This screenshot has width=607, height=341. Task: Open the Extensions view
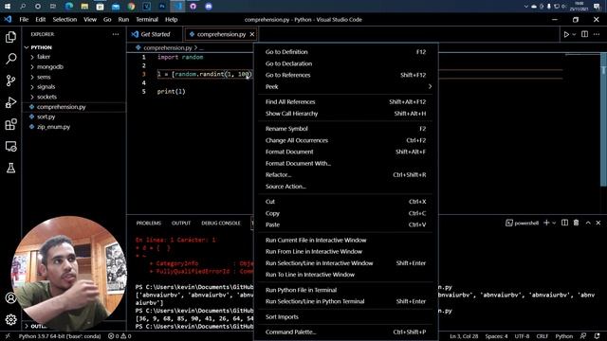point(10,124)
